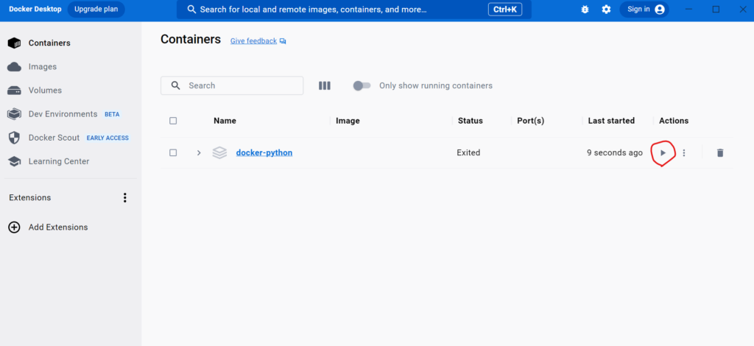Image resolution: width=754 pixels, height=346 pixels.
Task: Click the Docker Scout shield icon
Action: coord(15,138)
